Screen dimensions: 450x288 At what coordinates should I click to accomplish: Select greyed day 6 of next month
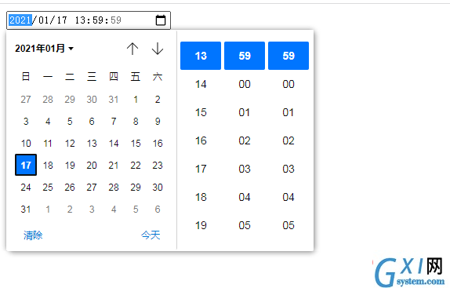tap(158, 210)
